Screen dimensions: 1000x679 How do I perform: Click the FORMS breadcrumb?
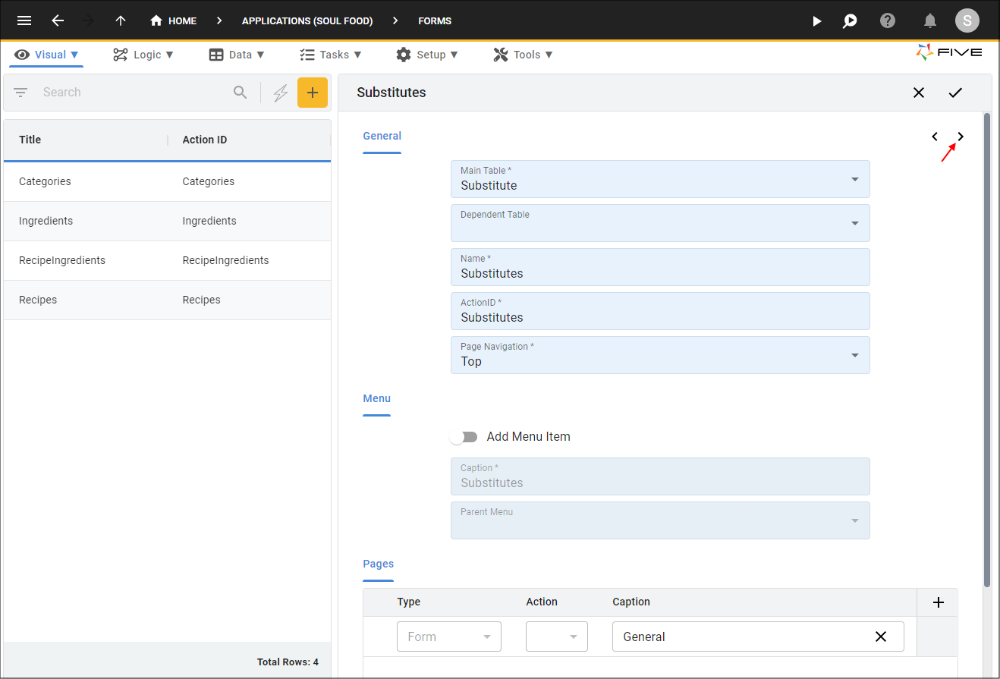435,21
